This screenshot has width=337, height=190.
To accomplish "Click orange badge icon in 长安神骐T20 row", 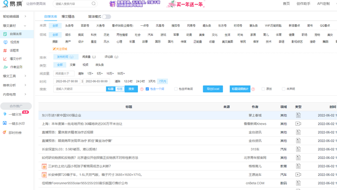I will tap(44, 175).
